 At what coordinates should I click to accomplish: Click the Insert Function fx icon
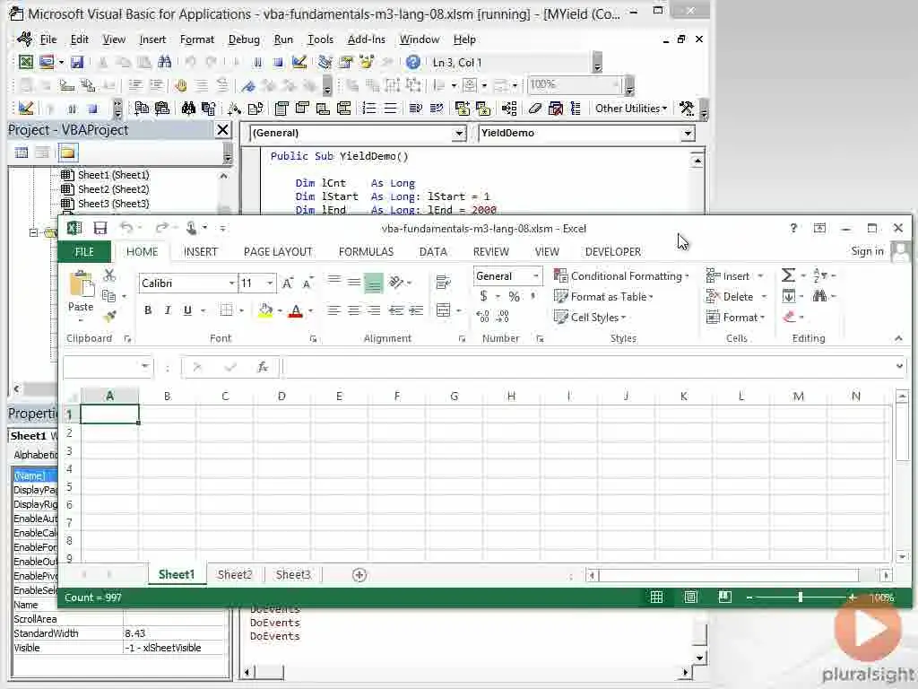click(263, 367)
